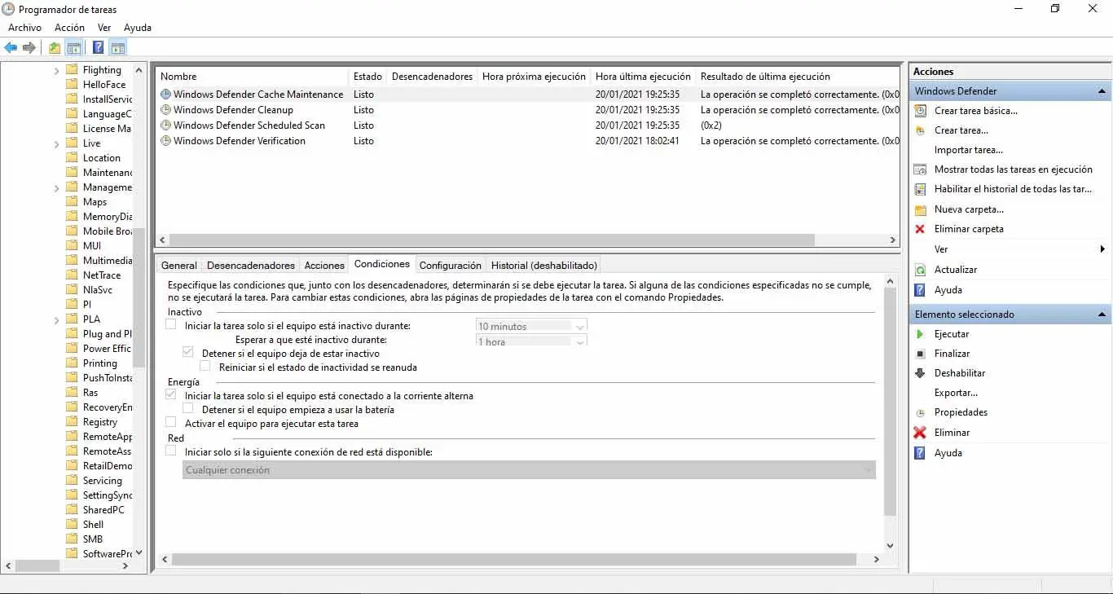Select the Servicing folder in the tree
1113x594 pixels.
tap(103, 481)
